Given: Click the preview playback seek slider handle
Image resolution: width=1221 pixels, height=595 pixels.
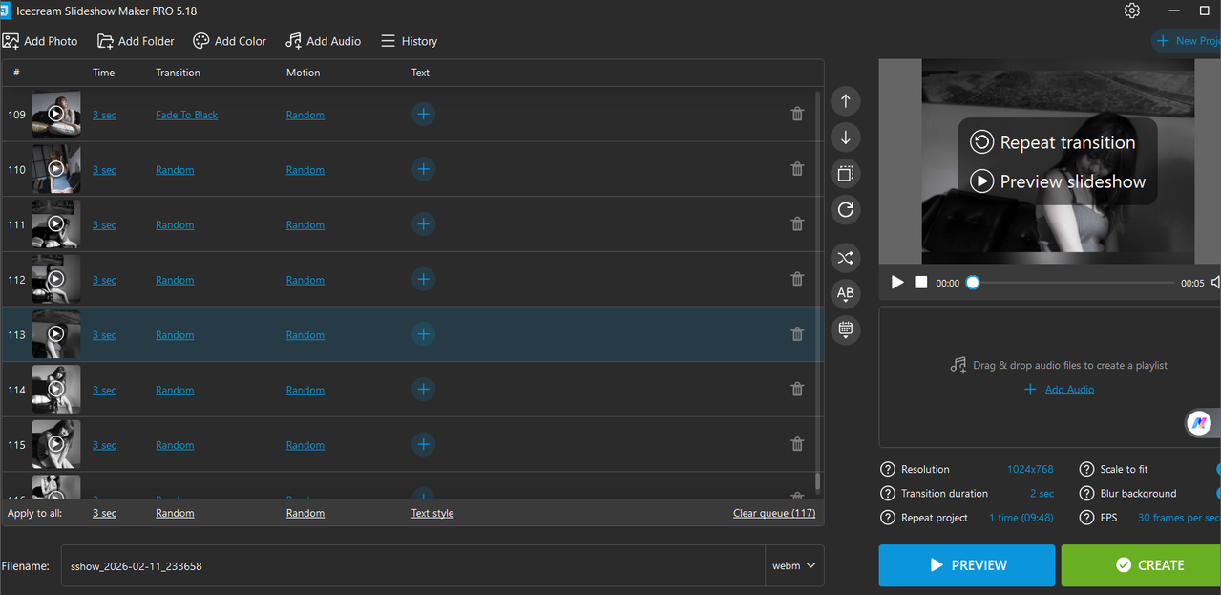Looking at the screenshot, I should [x=973, y=283].
